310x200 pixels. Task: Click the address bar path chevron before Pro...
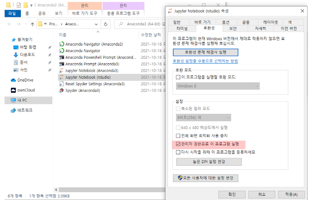pos(46,24)
